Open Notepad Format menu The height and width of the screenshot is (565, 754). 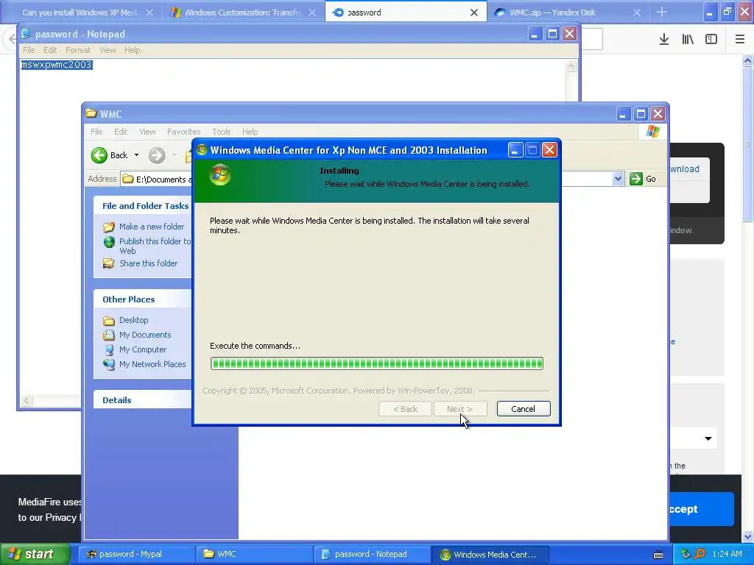78,50
